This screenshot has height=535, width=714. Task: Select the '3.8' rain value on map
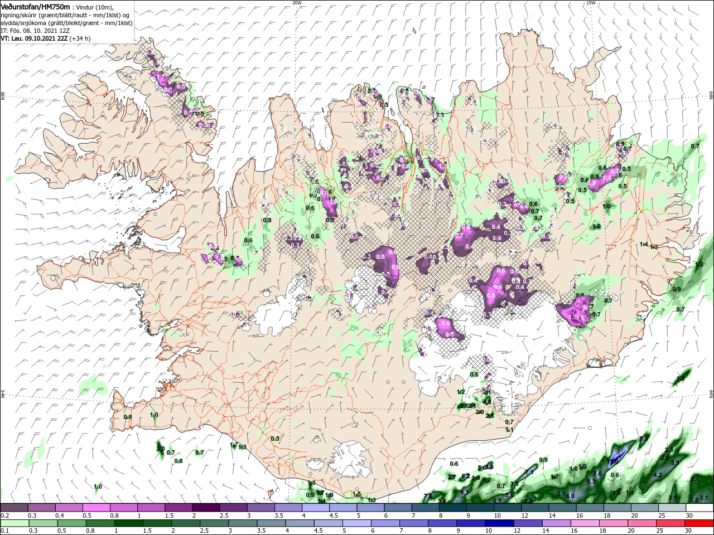tap(514, 484)
